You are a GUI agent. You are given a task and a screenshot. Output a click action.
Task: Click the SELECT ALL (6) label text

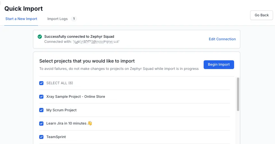[60, 83]
